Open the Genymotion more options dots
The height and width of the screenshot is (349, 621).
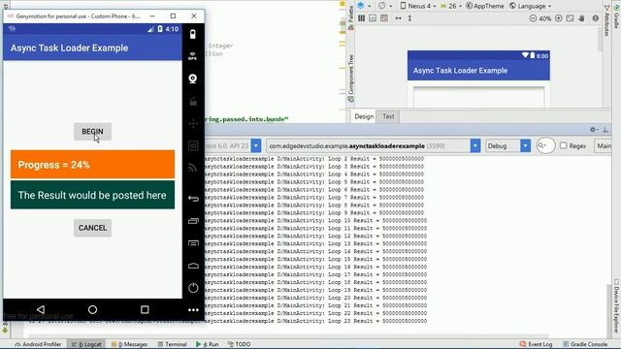pyautogui.click(x=193, y=310)
